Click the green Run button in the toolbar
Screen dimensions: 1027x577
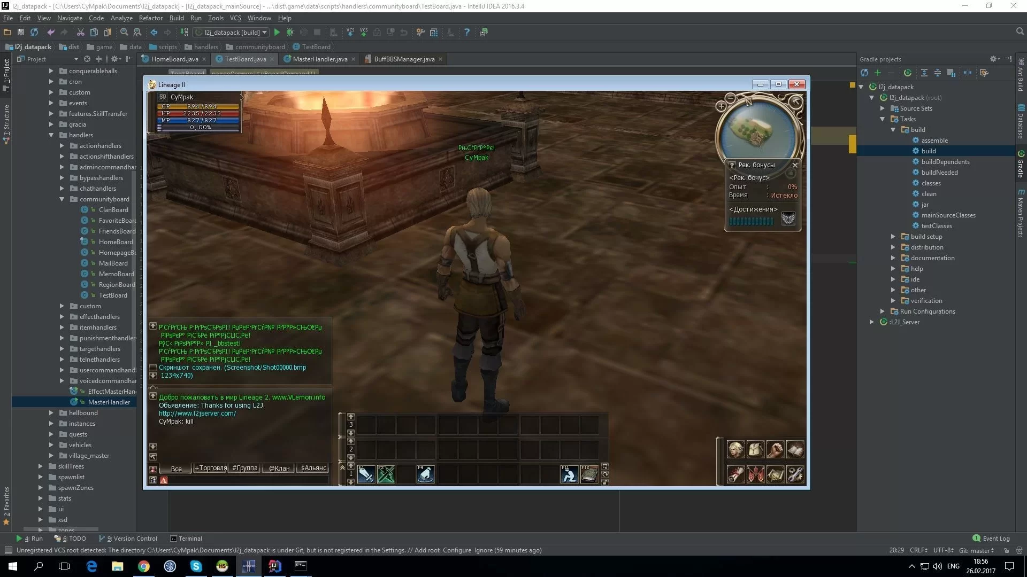coord(277,33)
